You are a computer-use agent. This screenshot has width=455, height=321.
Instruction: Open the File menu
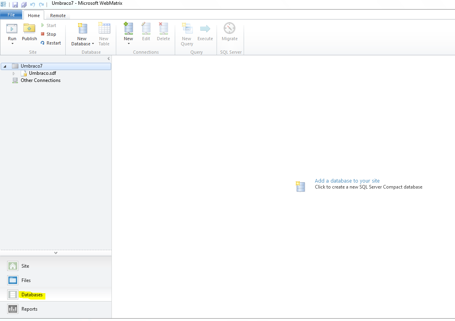coord(11,15)
